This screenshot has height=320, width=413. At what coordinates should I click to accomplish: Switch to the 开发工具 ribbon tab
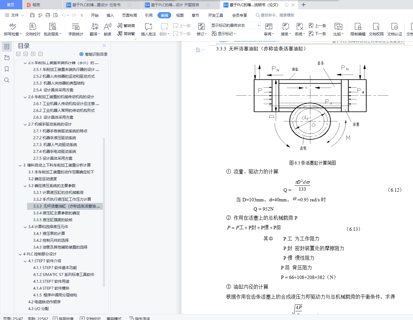pos(216,15)
